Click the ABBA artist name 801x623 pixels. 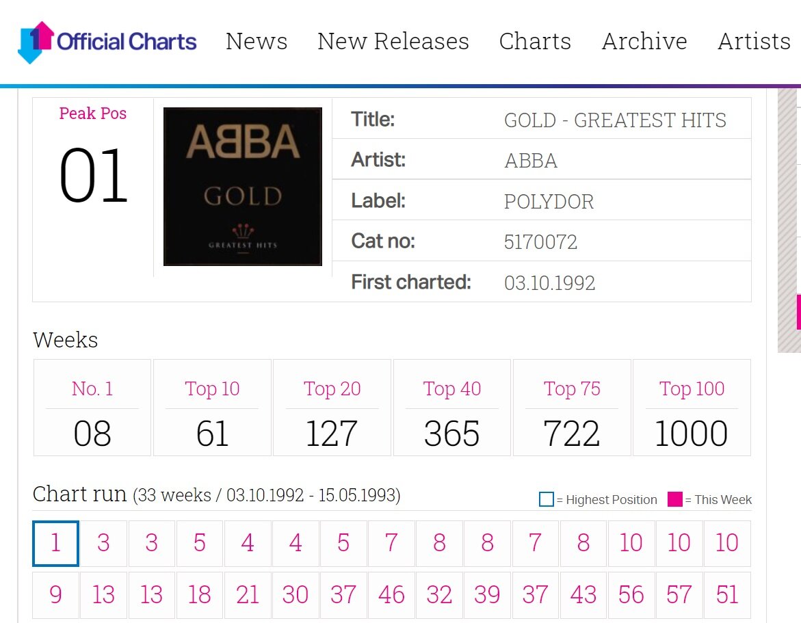click(531, 161)
